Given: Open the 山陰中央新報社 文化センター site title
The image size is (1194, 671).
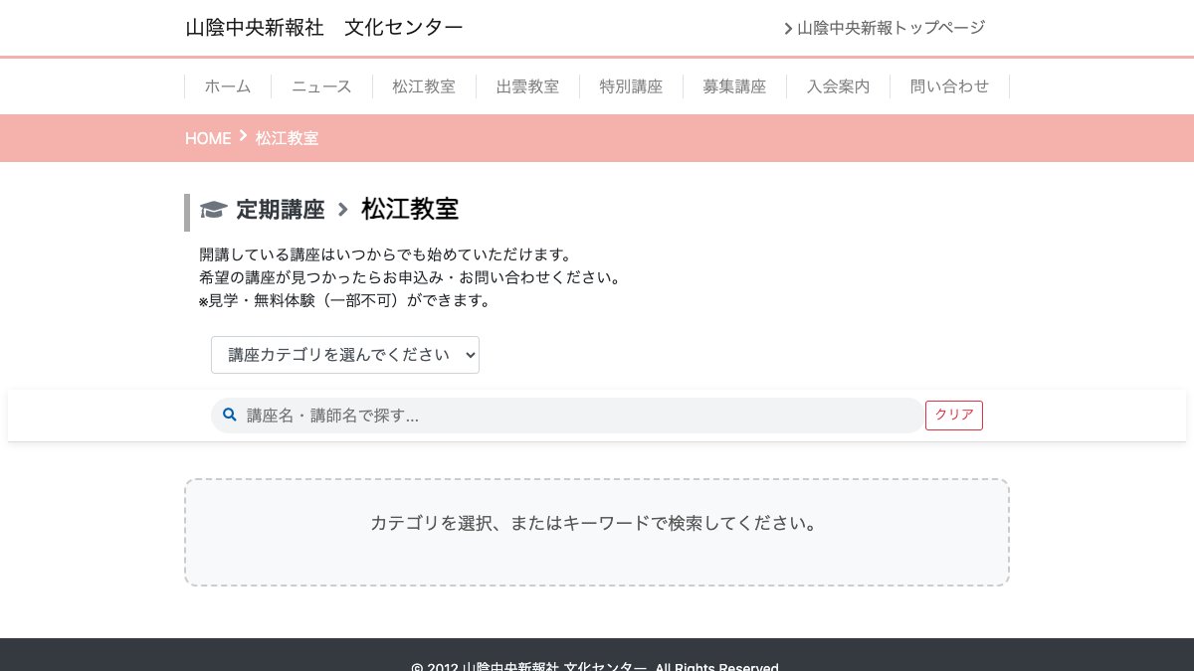Looking at the screenshot, I should [x=324, y=28].
